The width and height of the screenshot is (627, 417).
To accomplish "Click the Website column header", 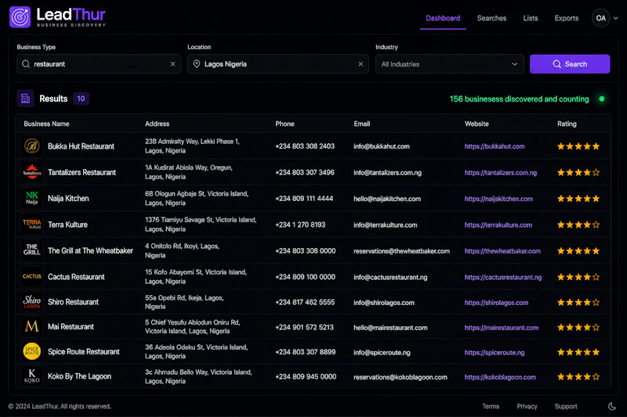I will tap(477, 124).
